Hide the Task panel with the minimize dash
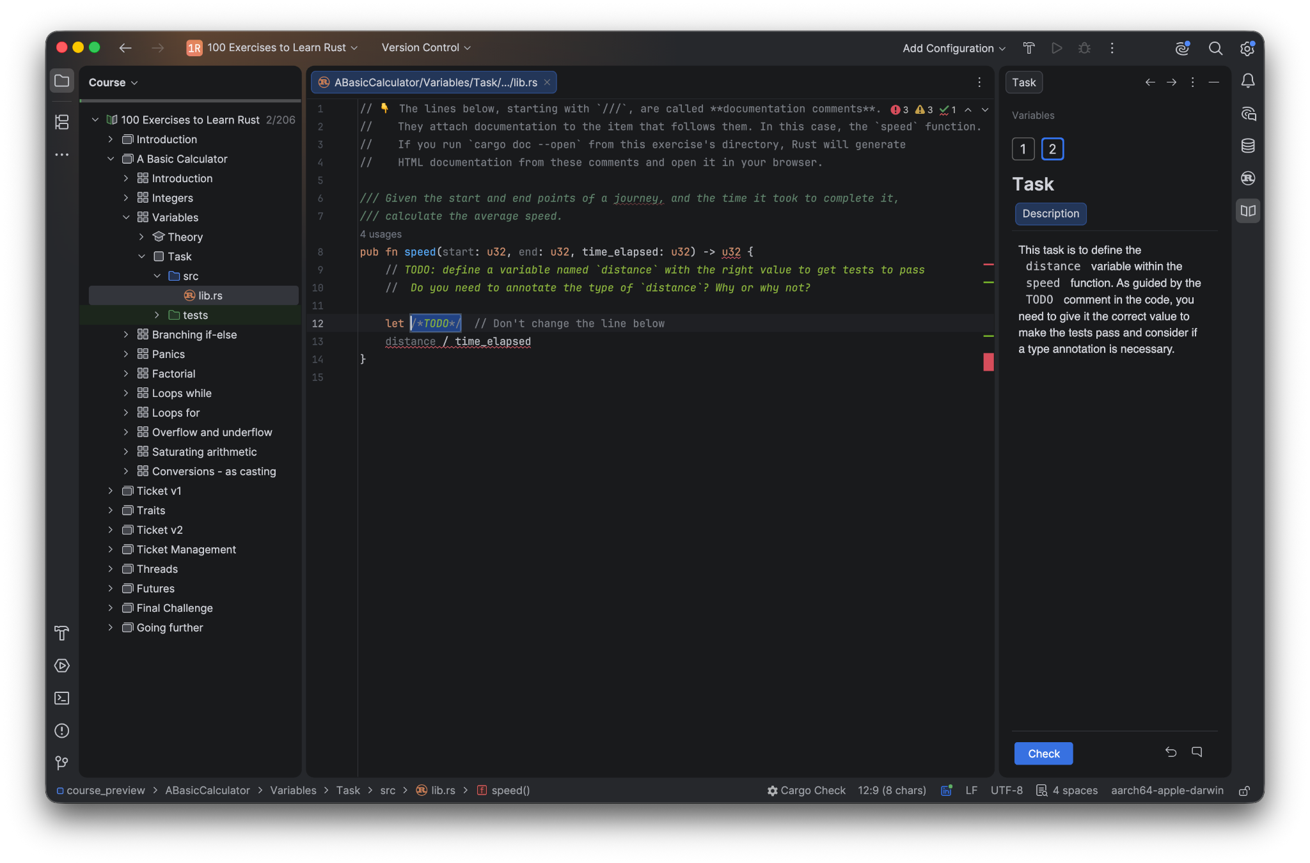 [1213, 82]
